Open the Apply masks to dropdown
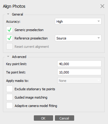108x124 pixels. tap(79, 80)
